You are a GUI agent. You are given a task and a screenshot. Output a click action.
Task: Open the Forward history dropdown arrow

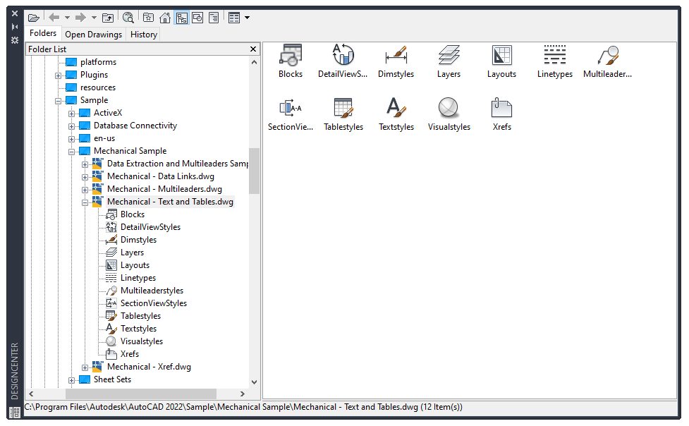94,18
